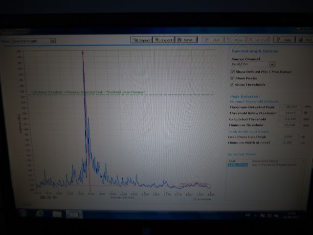Click the Import toolbar button
Image resolution: width=313 pixels, height=235 pixels.
point(141,40)
